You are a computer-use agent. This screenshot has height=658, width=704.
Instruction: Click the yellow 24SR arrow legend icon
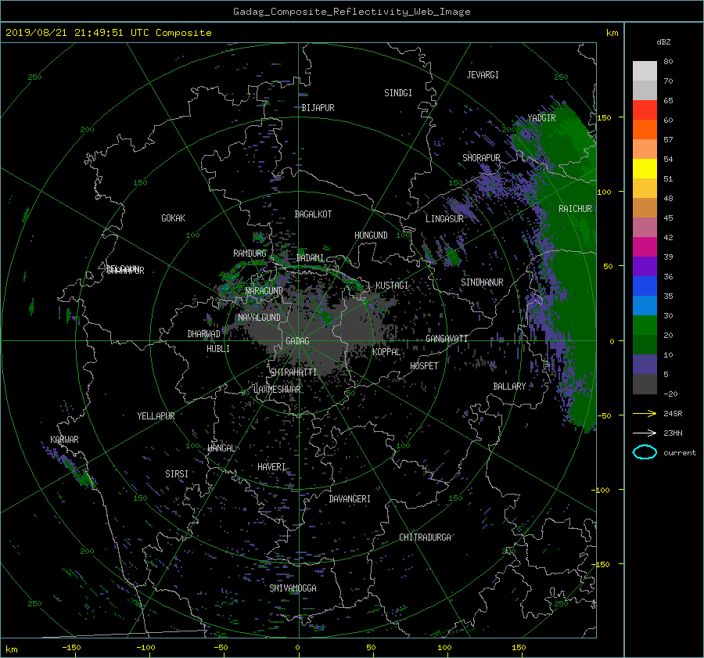(645, 413)
